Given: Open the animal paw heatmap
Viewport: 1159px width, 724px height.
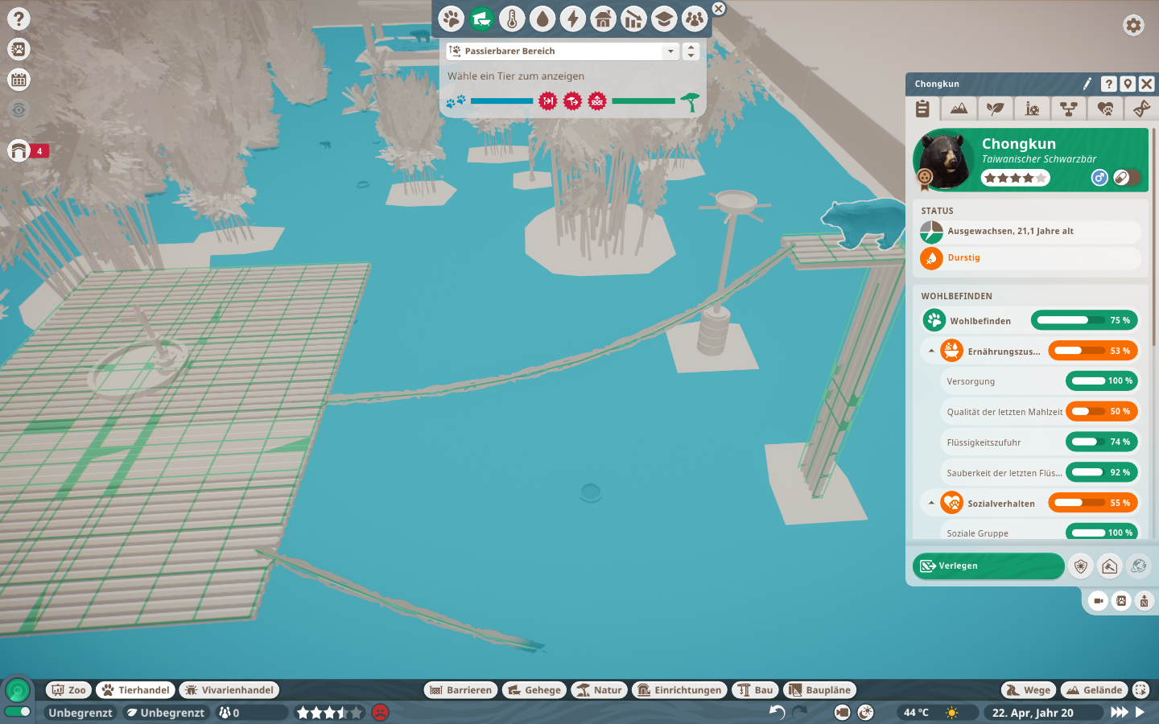Looking at the screenshot, I should tap(452, 19).
